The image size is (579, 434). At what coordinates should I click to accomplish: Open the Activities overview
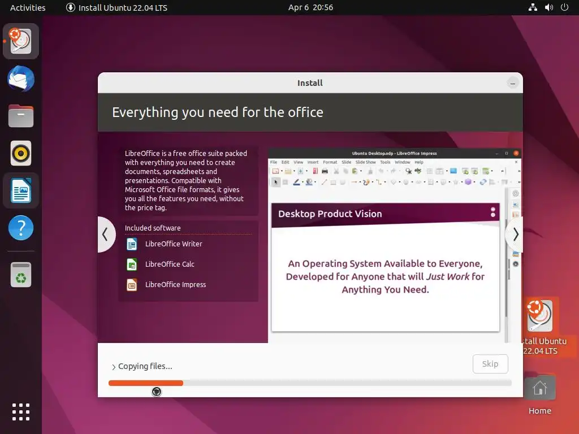point(28,7)
